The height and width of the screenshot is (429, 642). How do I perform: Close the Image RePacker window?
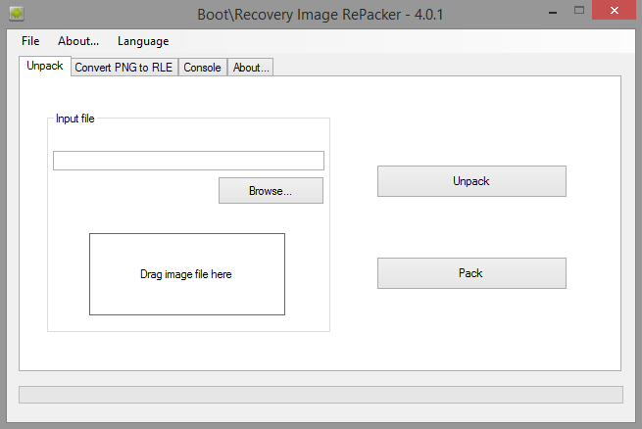pos(615,10)
